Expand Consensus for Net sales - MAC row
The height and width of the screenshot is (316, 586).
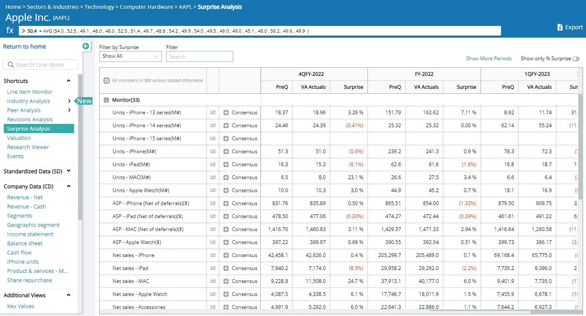coord(226,281)
